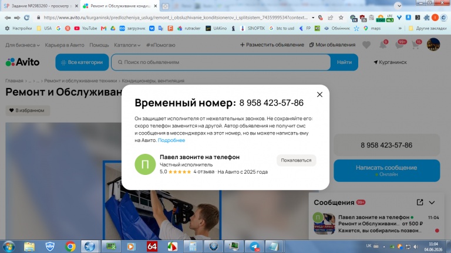Open Ремонт и обслуживание техники breadcrumb
Viewport: 451px width, 253px height.
point(80,81)
